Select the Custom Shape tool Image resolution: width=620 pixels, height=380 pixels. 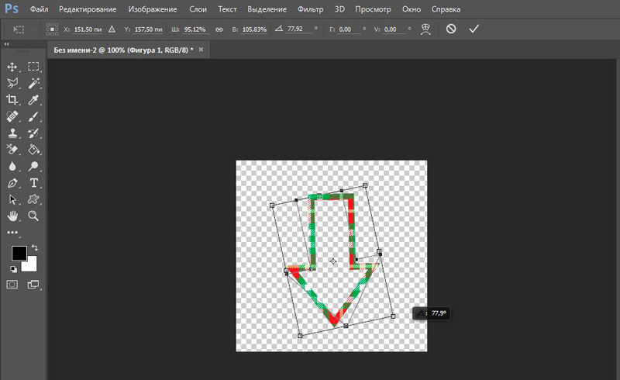[33, 199]
